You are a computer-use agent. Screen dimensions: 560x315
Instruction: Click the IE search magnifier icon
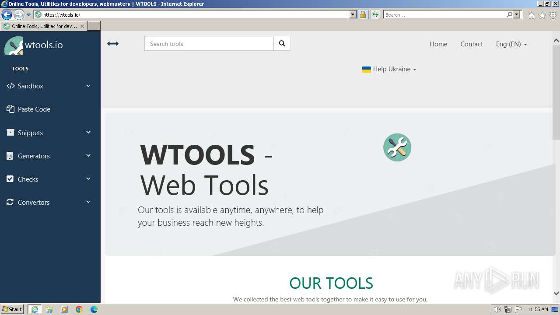pos(509,14)
